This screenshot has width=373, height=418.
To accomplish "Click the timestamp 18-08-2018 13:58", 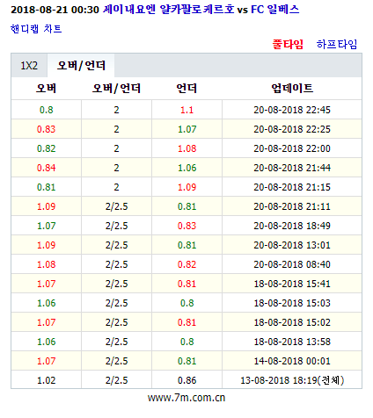I will coord(292,342).
